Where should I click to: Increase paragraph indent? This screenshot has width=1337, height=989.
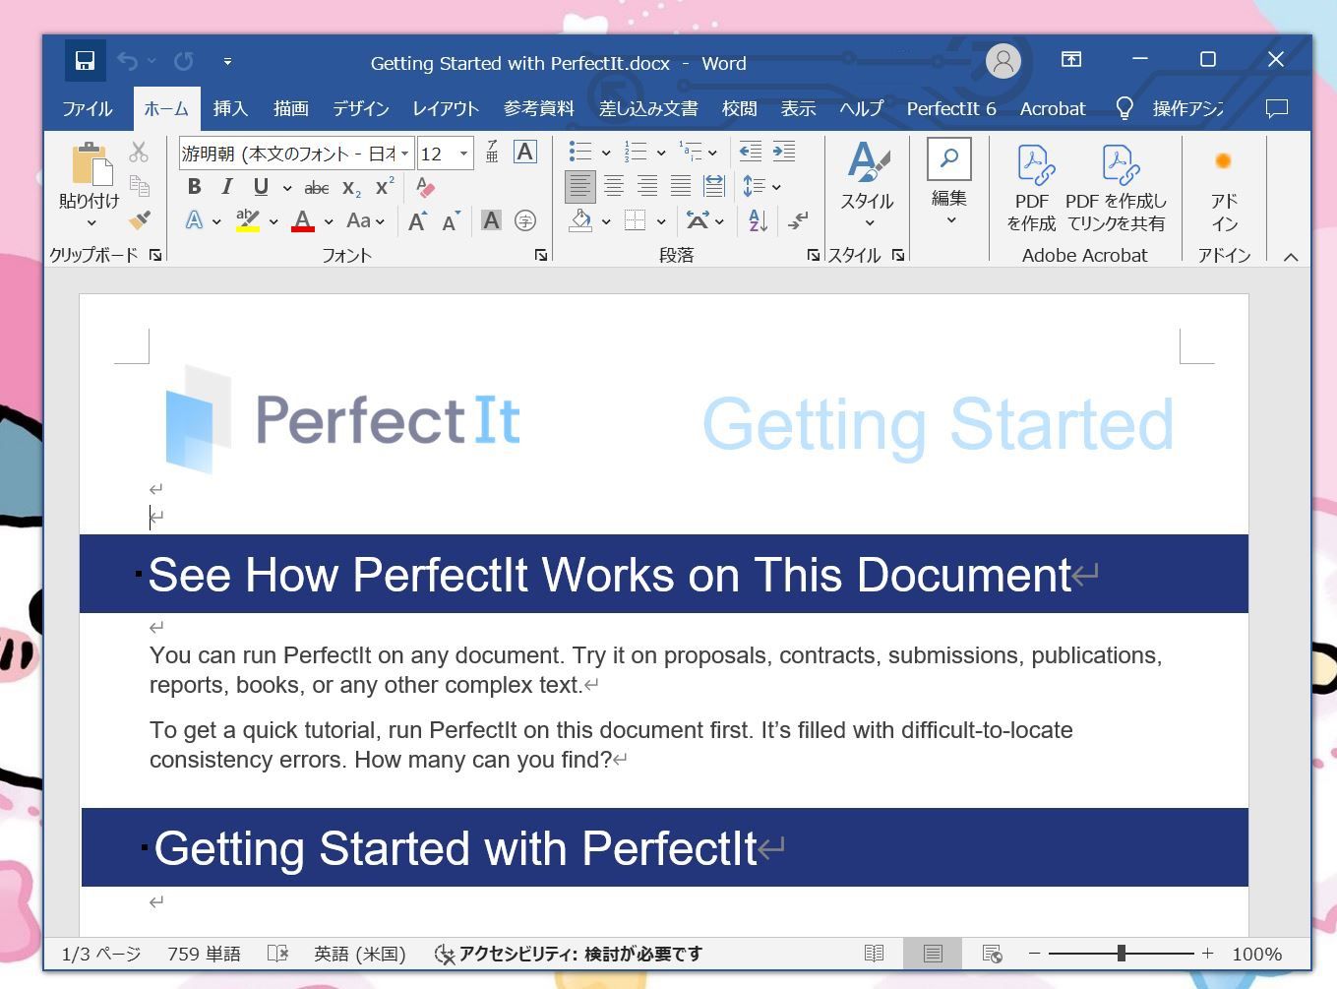(x=784, y=152)
